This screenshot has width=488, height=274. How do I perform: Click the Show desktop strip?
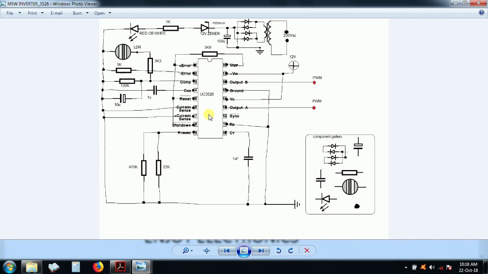click(485, 267)
